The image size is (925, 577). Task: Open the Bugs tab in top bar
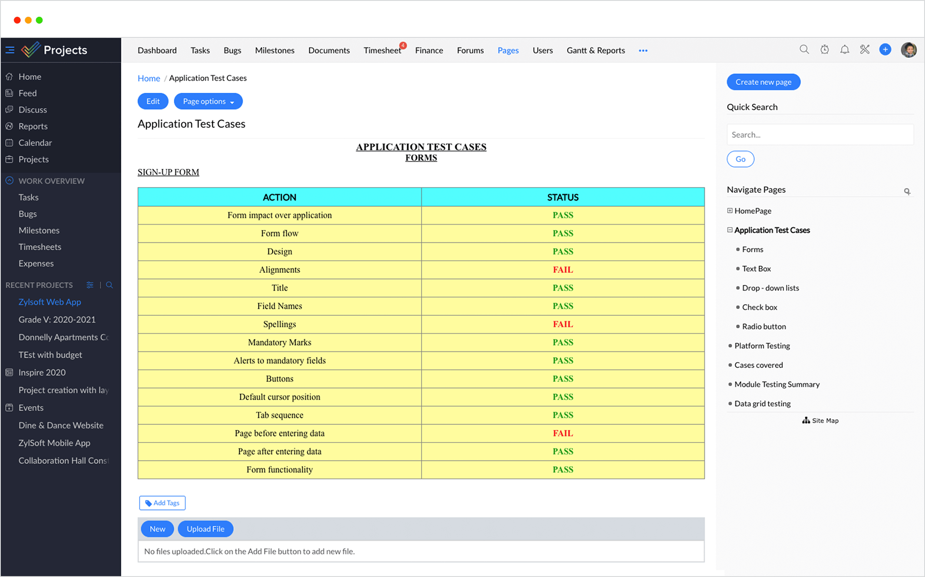232,50
